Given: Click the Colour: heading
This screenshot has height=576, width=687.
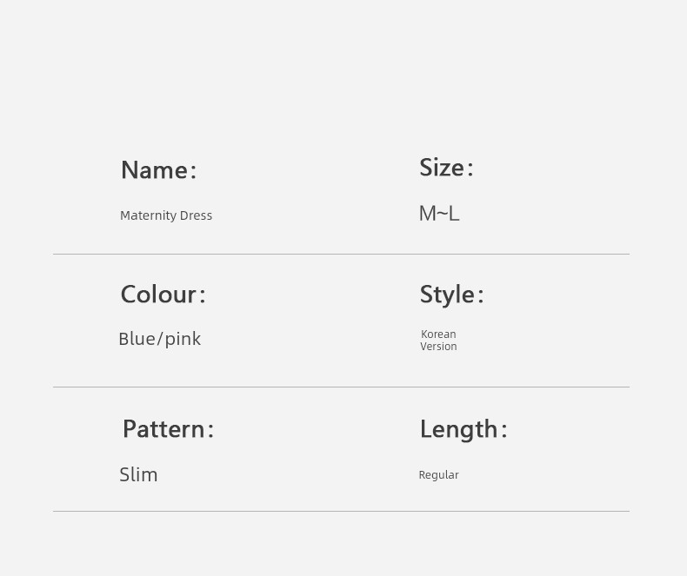Looking at the screenshot, I should tap(163, 295).
